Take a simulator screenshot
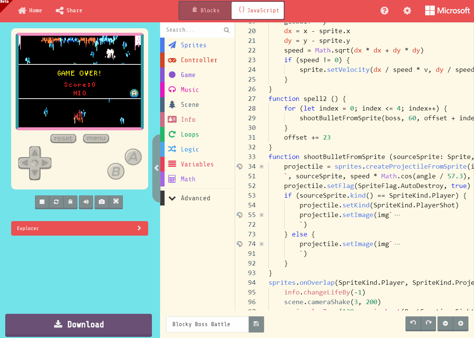Image resolution: width=474 pixels, height=338 pixels. [x=102, y=202]
